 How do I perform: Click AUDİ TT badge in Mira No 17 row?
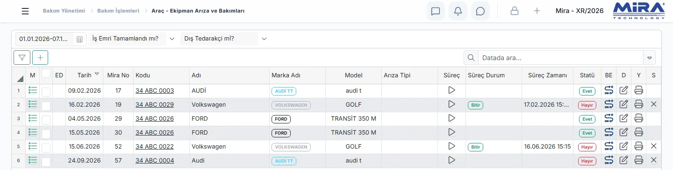click(284, 91)
